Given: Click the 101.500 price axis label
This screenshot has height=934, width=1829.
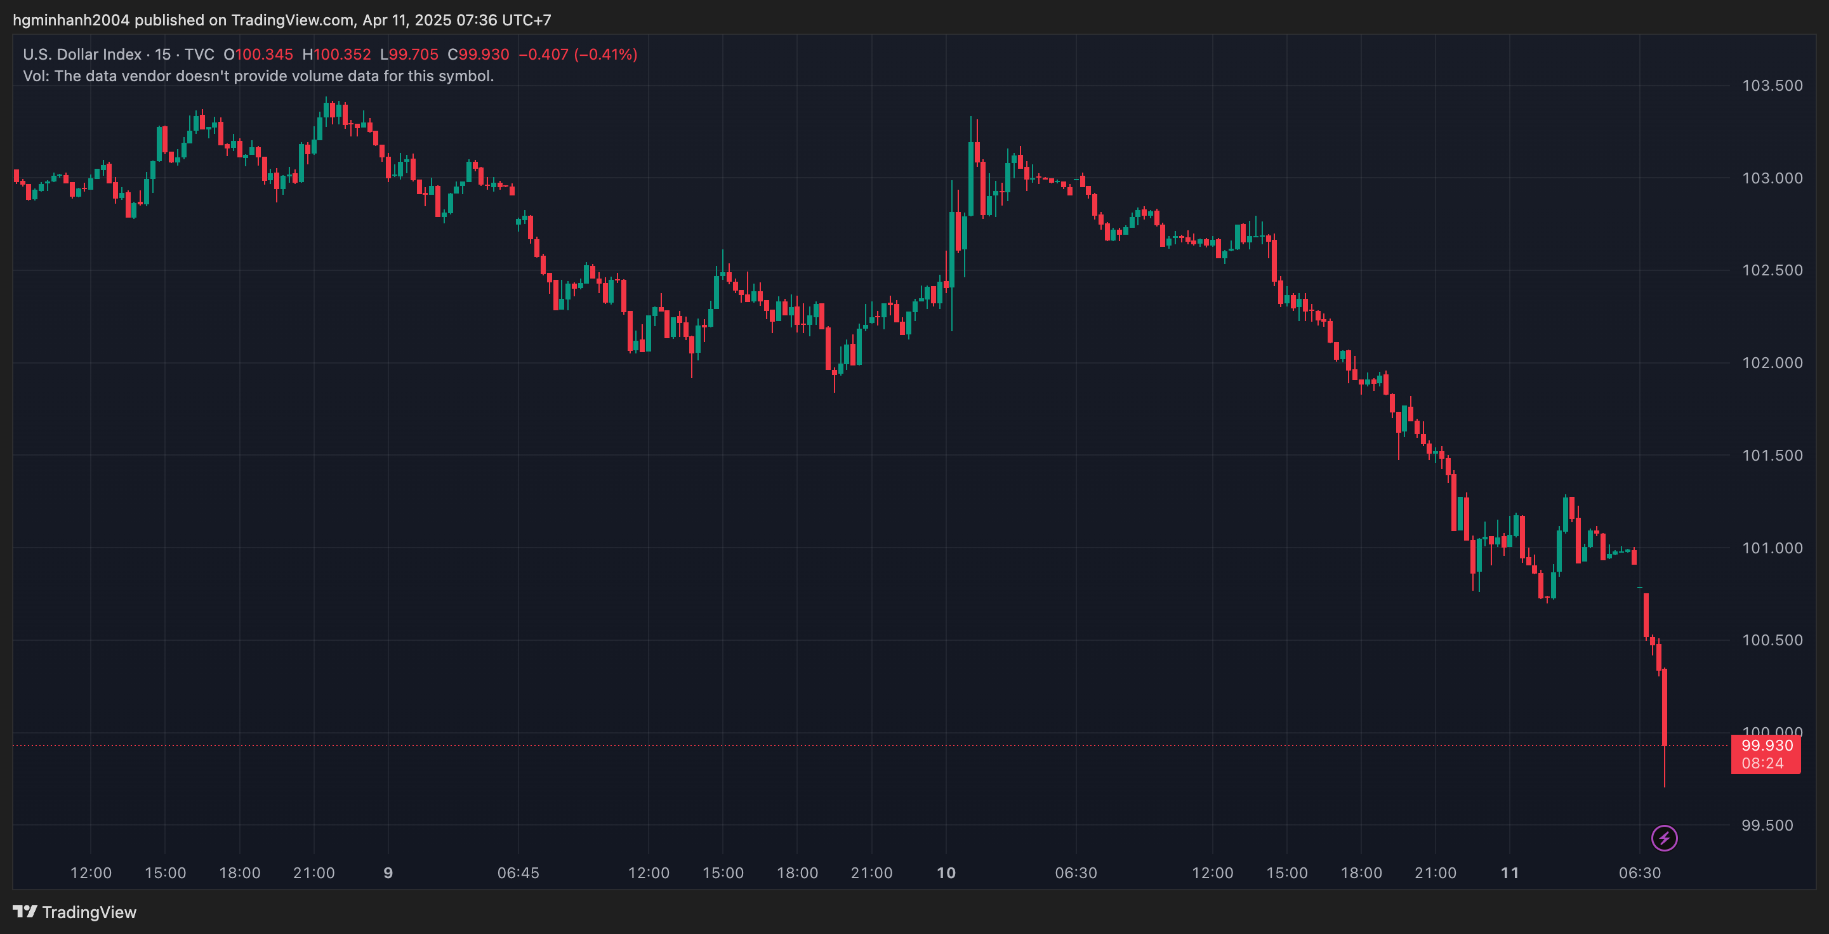Looking at the screenshot, I should 1772,456.
